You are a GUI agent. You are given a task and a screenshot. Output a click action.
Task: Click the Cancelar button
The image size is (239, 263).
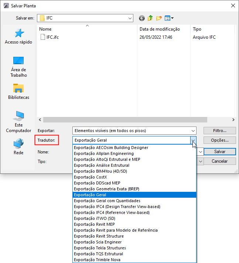(x=220, y=161)
